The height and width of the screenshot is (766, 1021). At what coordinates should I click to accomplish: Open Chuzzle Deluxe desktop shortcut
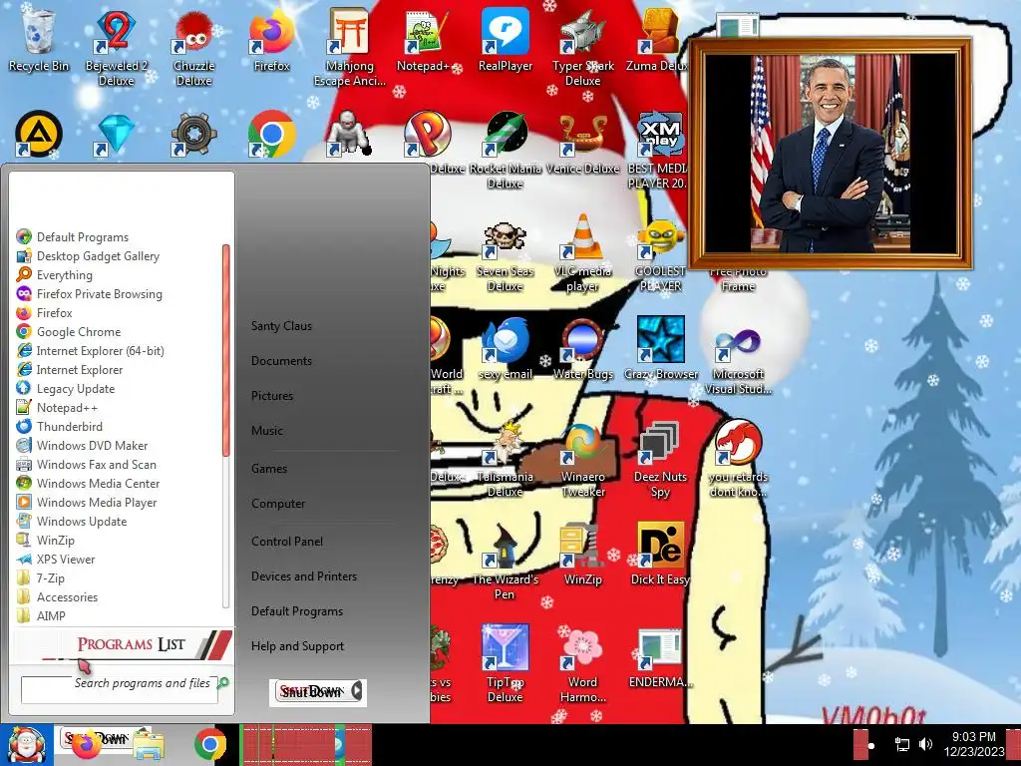pyautogui.click(x=193, y=46)
